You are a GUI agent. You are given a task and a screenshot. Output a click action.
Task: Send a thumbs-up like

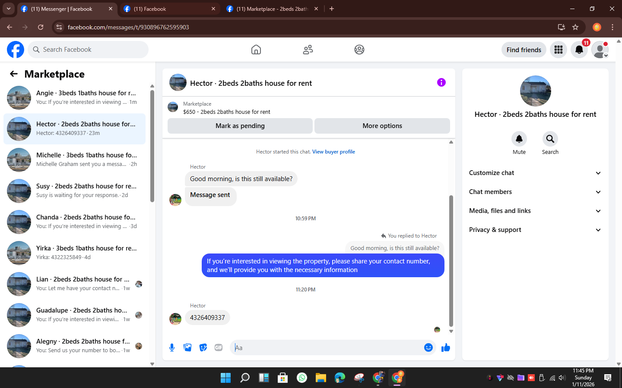(x=446, y=347)
